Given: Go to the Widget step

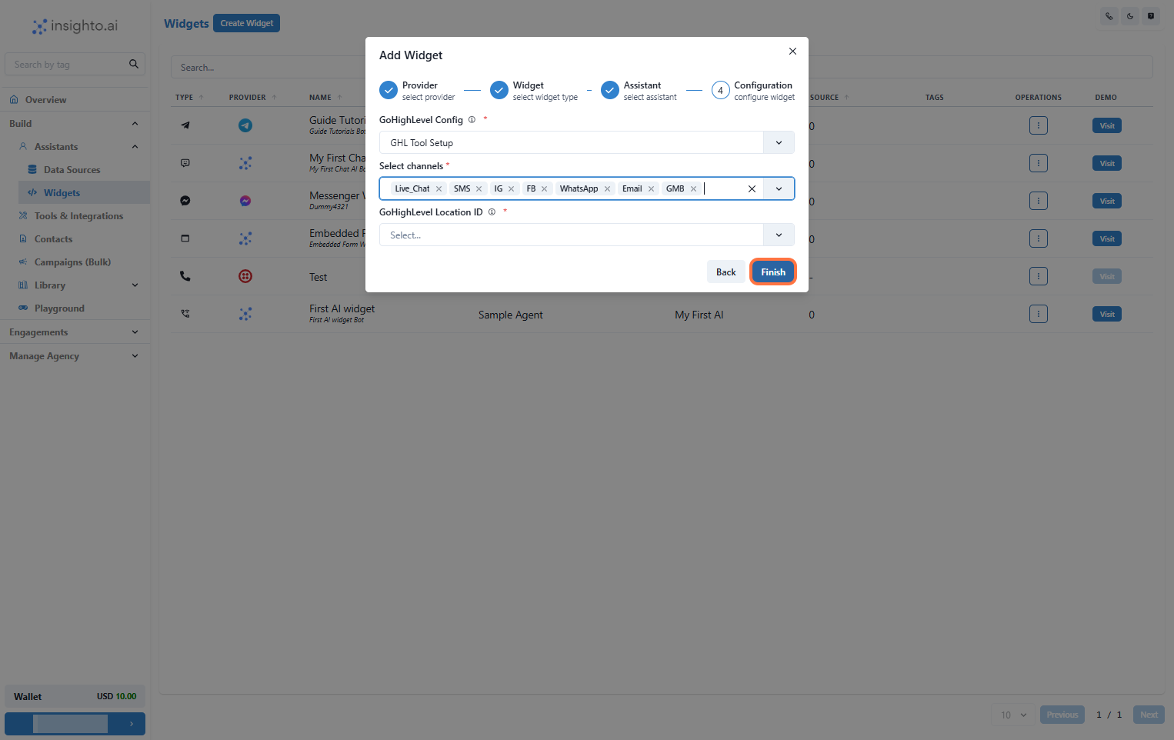Looking at the screenshot, I should [x=534, y=91].
